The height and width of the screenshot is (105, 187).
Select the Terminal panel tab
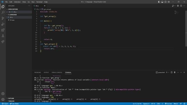pyautogui.click(x=68, y=72)
